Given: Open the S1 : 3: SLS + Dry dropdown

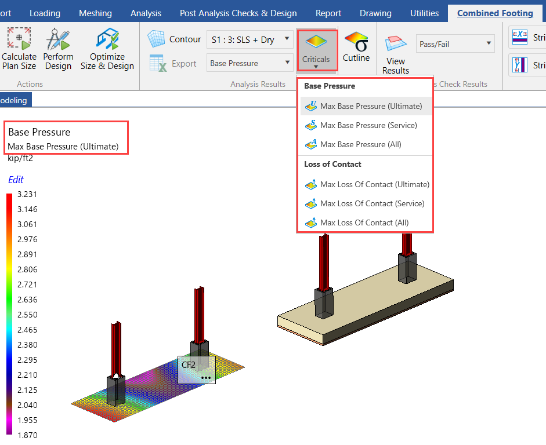Looking at the screenshot, I should [x=250, y=39].
